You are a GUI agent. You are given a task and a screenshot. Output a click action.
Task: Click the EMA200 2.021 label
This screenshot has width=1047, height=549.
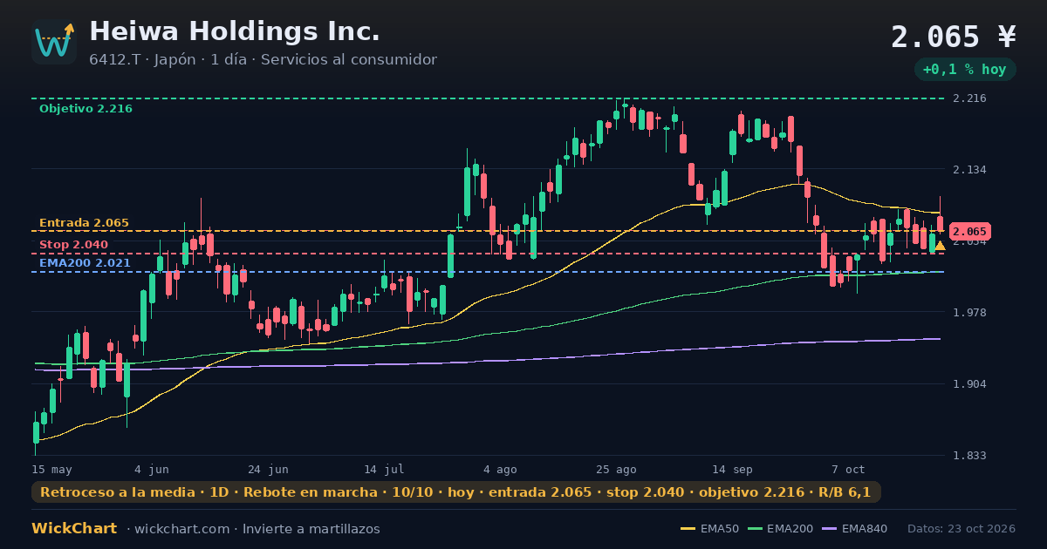coord(85,263)
